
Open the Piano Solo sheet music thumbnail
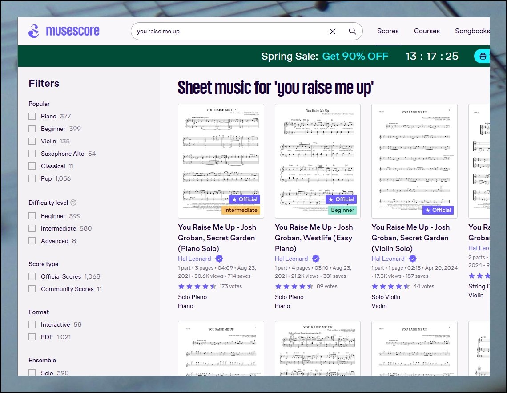coord(221,161)
